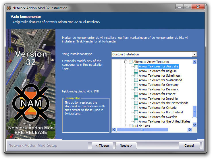The width and height of the screenshot is (212, 159).
Task: Check the Arrow Textures for Germany checkbox
Action: [x=136, y=85]
